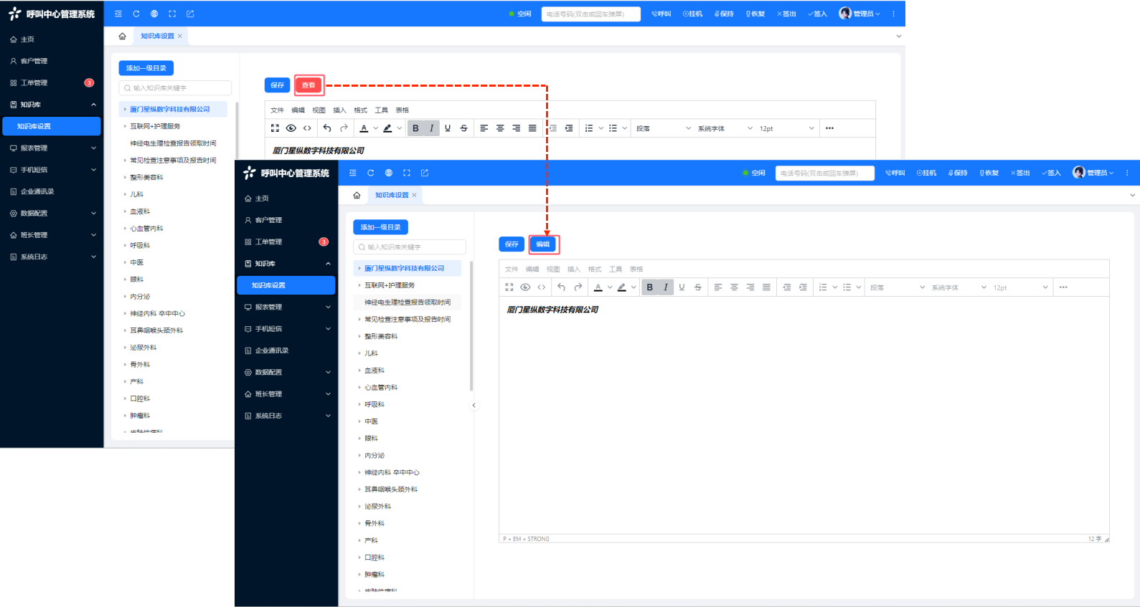Click the phone number input in front window's header
The height and width of the screenshot is (607, 1140).
824,173
